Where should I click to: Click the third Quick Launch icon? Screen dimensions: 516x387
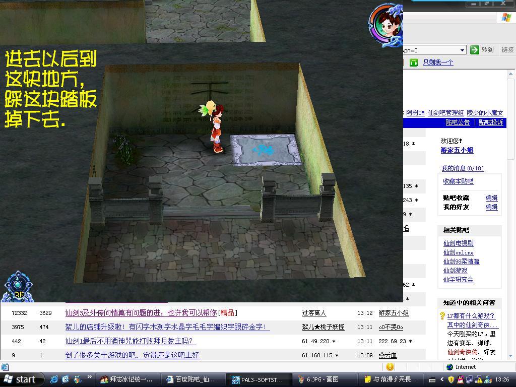coord(77,379)
